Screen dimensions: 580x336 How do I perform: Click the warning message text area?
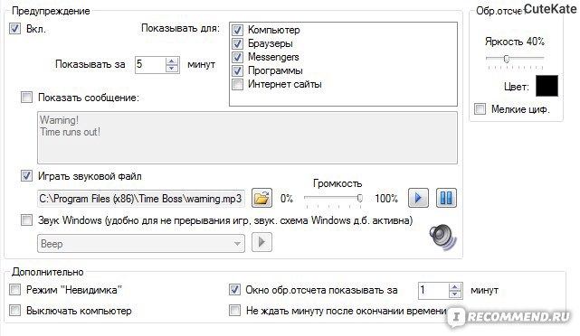click(x=247, y=137)
